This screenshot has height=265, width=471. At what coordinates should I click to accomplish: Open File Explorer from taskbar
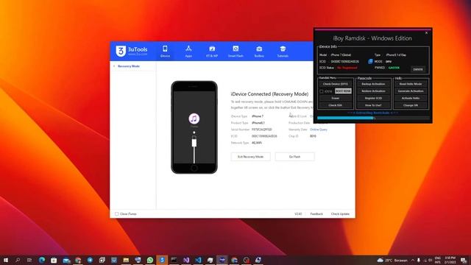pos(126,260)
